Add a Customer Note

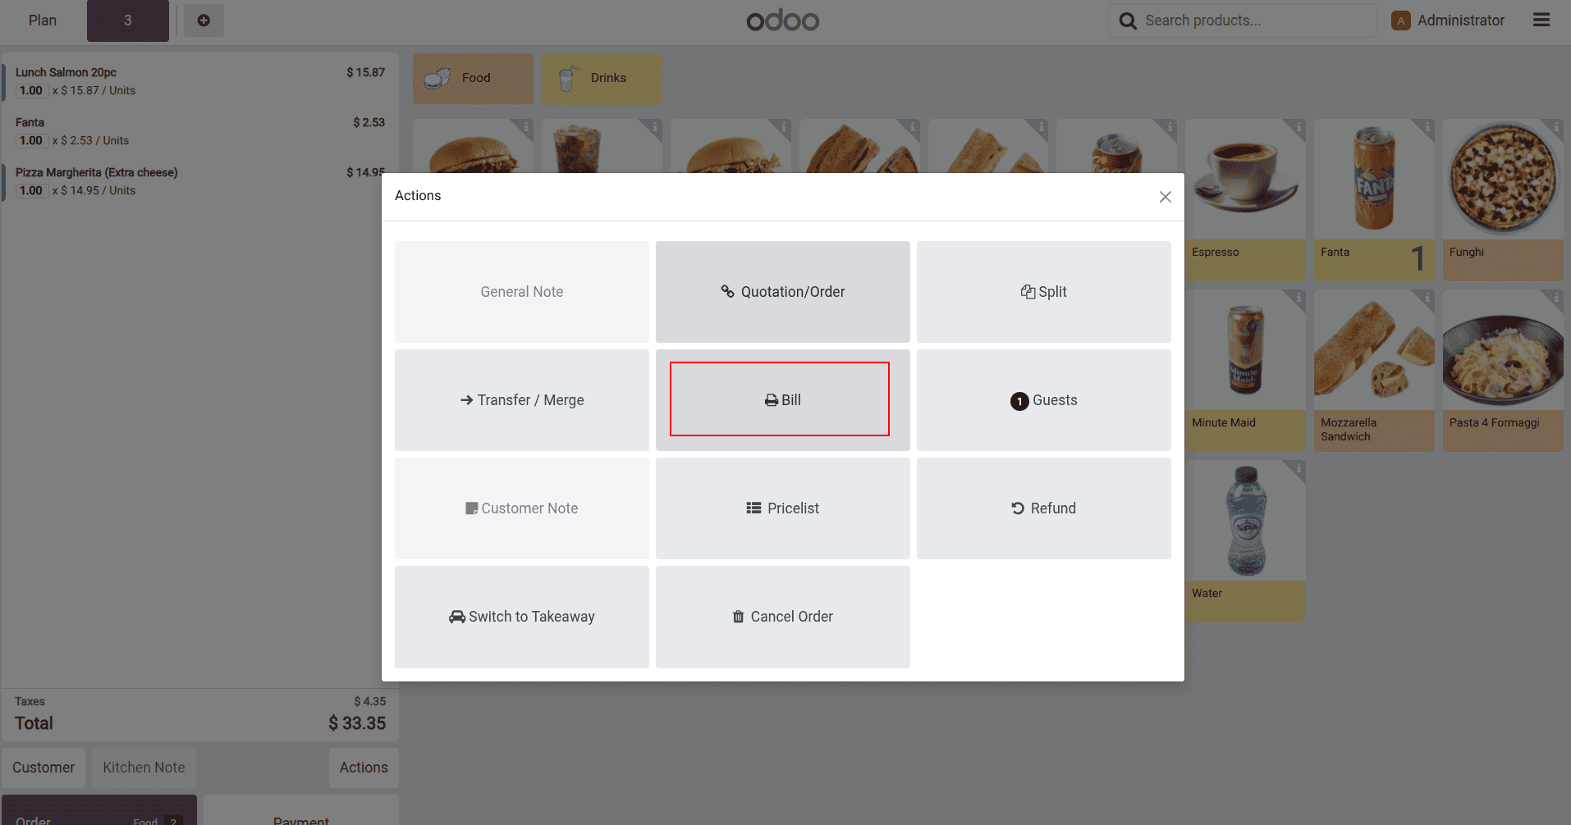[x=521, y=508]
